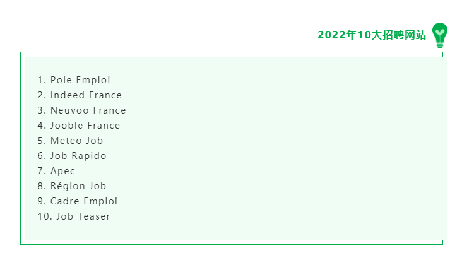
Task: Click the word Emploi after Cadre
Action: click(x=100, y=201)
